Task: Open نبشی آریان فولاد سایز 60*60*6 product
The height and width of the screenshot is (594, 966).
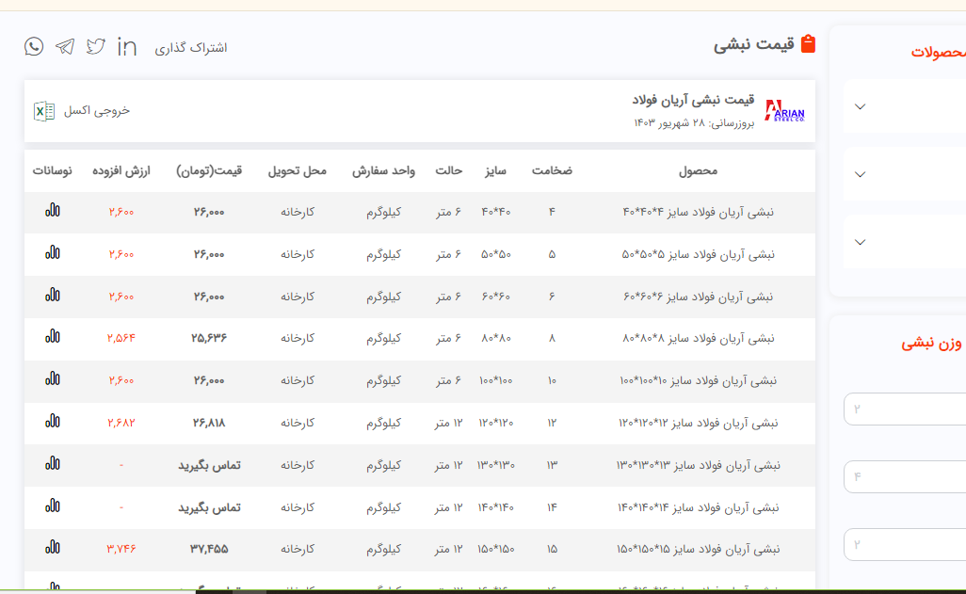Action: (x=698, y=297)
